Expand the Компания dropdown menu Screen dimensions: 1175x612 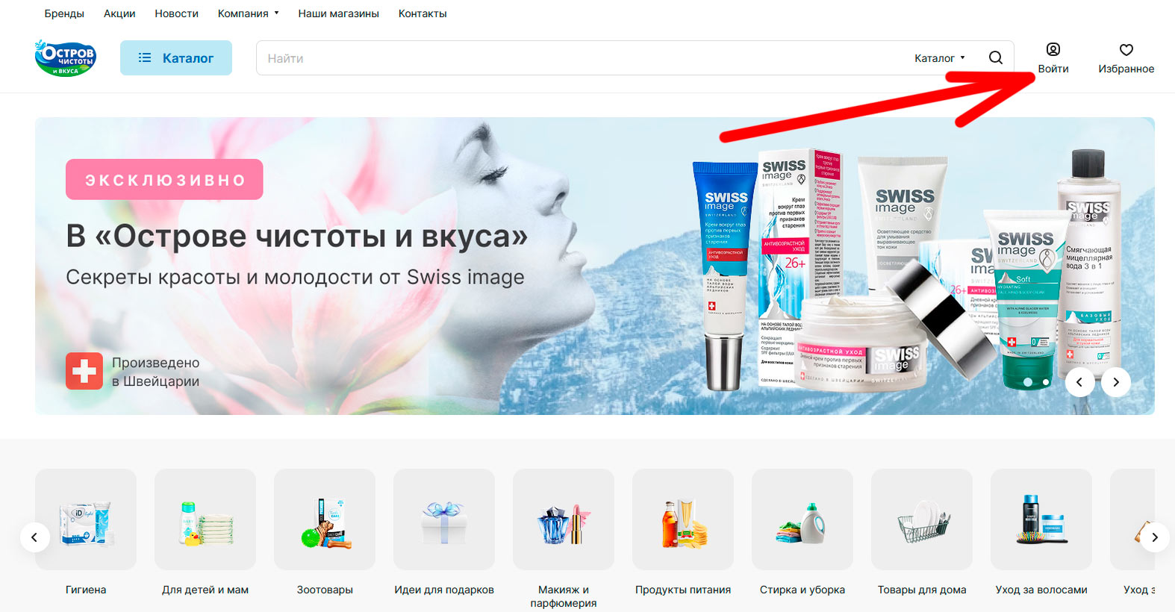click(x=248, y=13)
